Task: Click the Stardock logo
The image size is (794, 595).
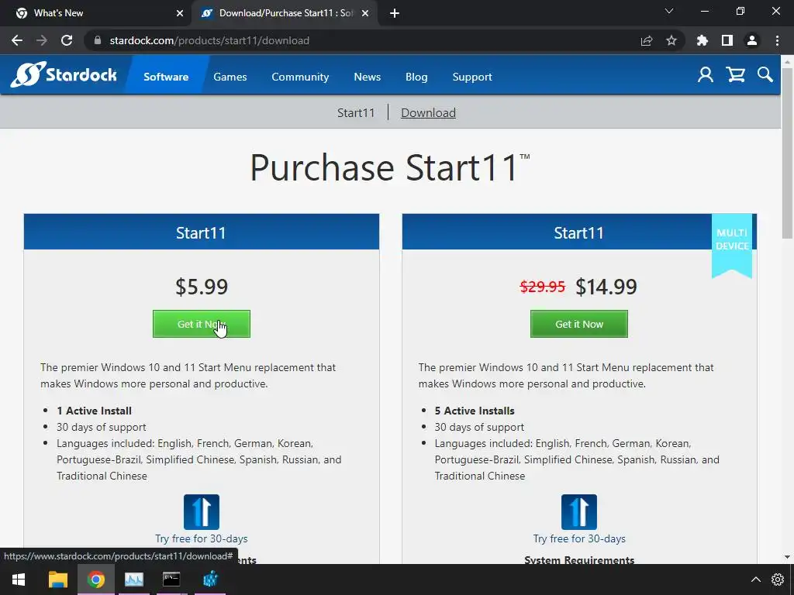Action: 64,74
